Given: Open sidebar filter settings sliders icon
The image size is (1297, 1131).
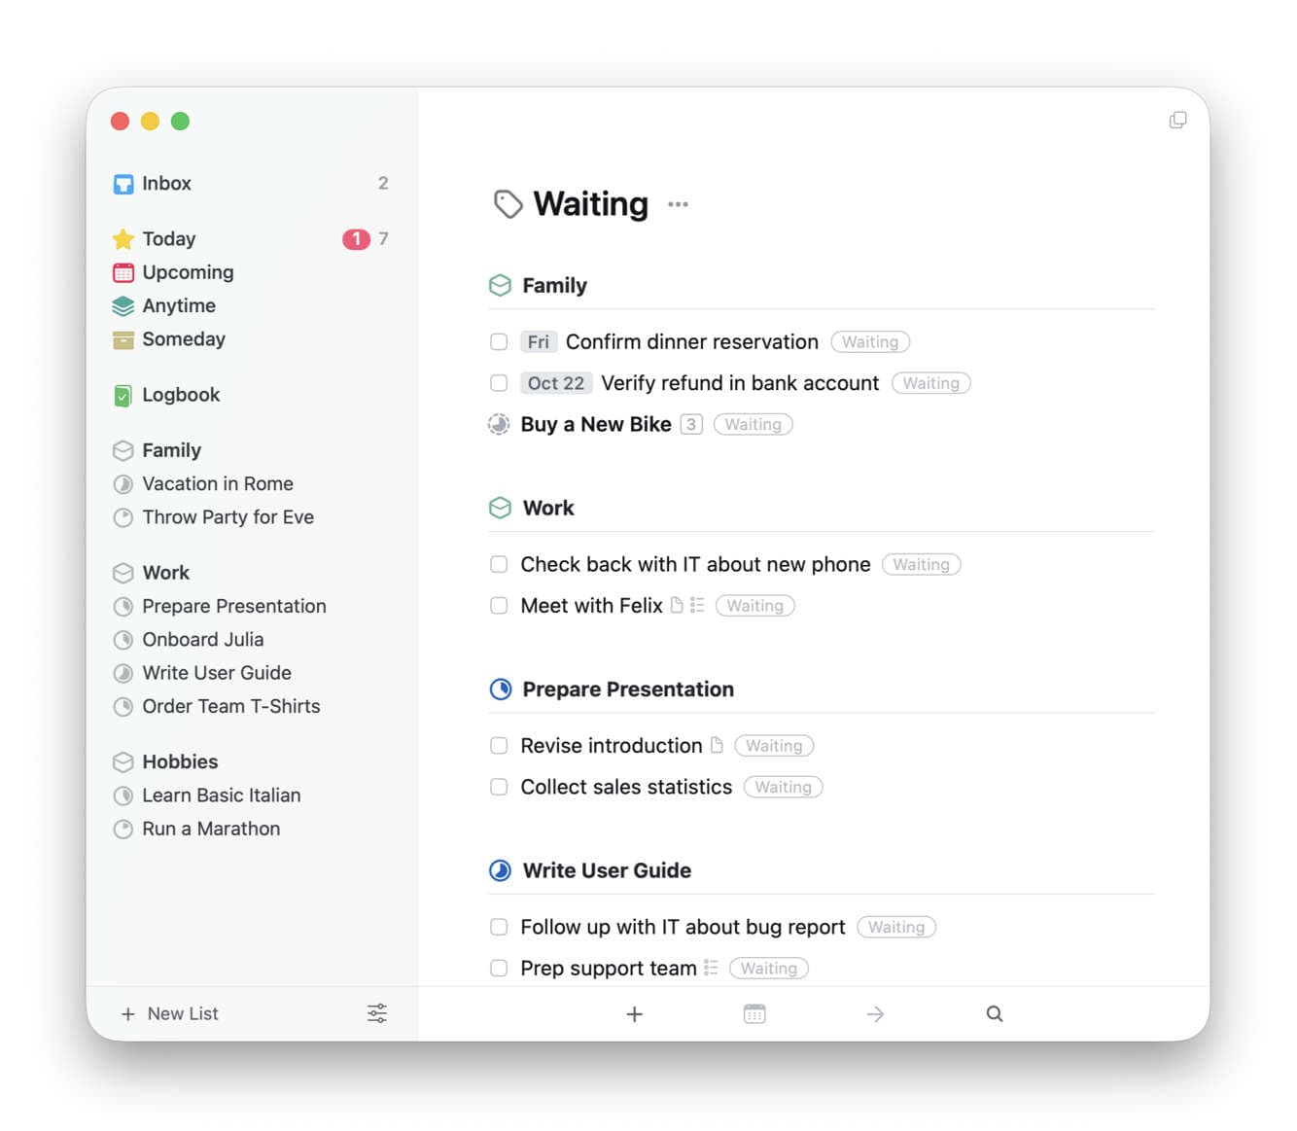Looking at the screenshot, I should click(377, 1013).
